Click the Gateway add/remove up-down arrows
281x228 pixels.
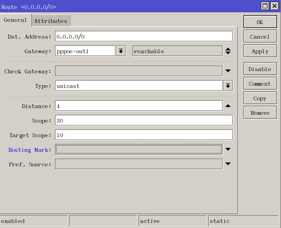tap(228, 51)
